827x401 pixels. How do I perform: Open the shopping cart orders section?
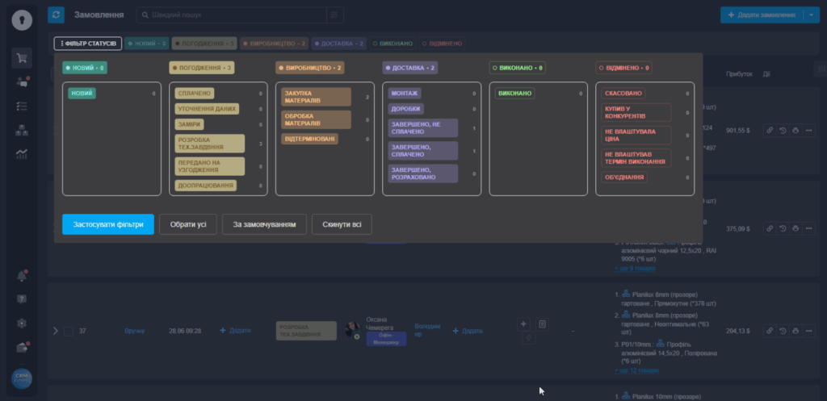pyautogui.click(x=22, y=58)
